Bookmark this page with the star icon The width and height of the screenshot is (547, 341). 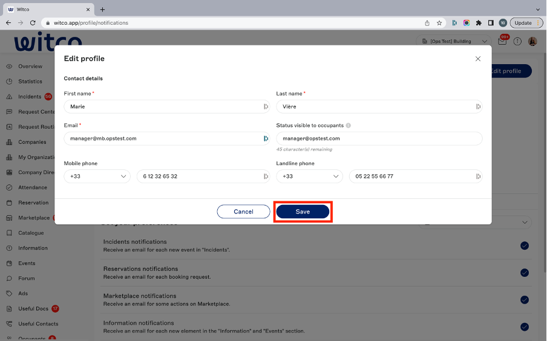[x=439, y=23]
